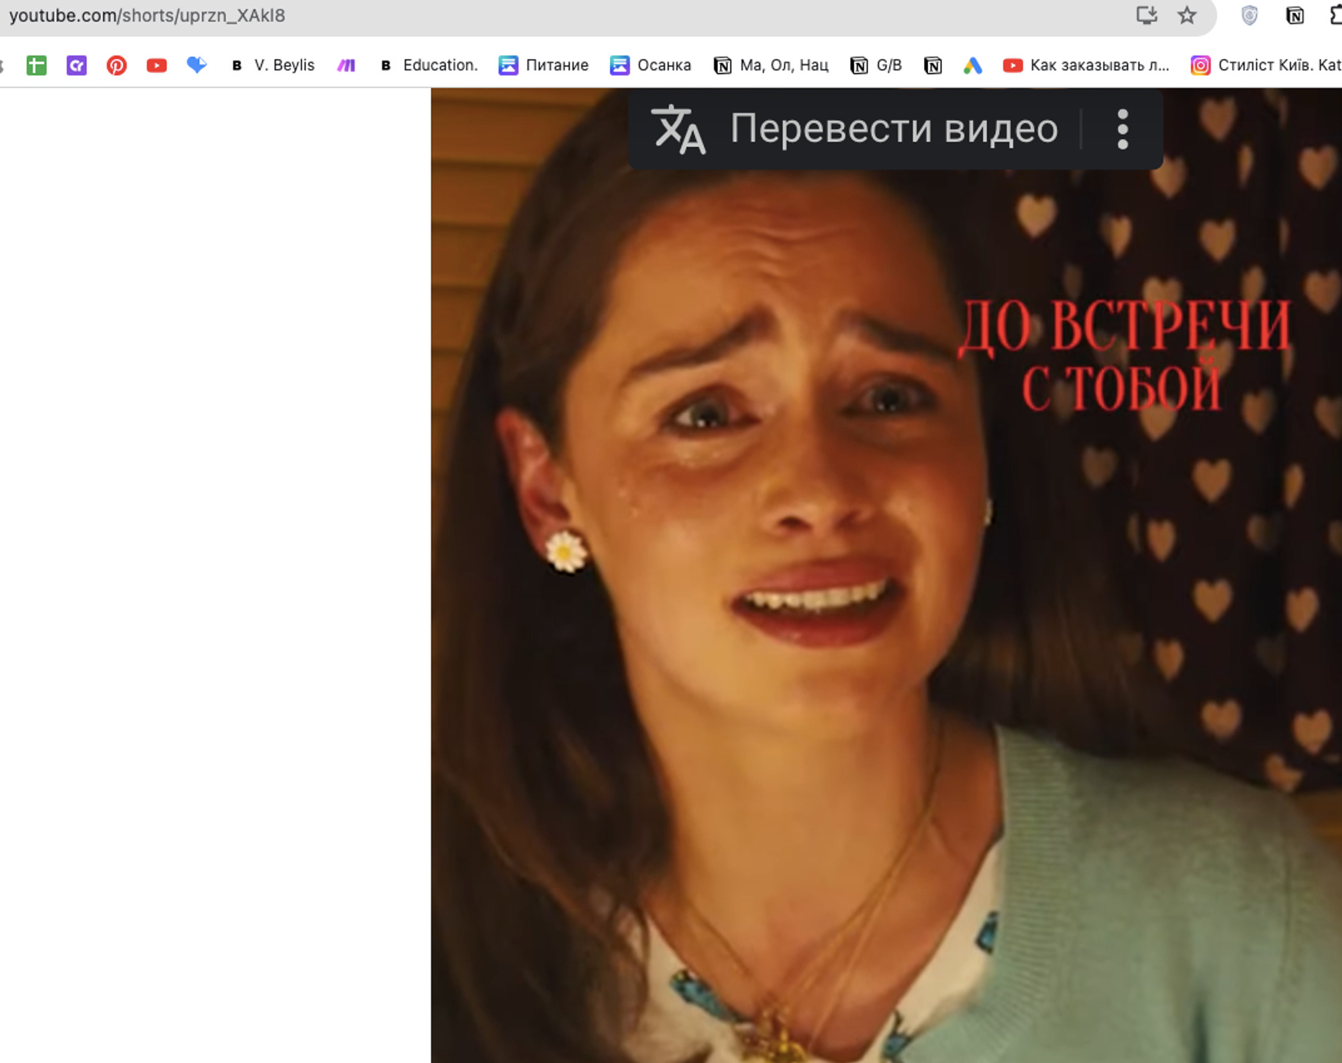Click the youtube.com/shorts address bar URL
Viewport: 1342px width, 1063px height.
point(147,15)
